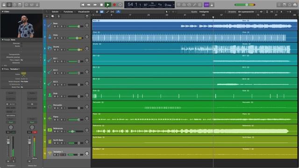Viewport: 299px width, 168px height.
Task: Open the left-click pointer tool menu
Action: [x=167, y=12]
